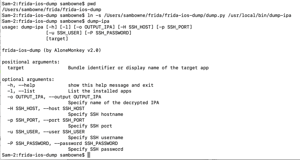Screen dimensions: 300x160
Task: Click the '-l, --list' option text
Action: pos(21,91)
